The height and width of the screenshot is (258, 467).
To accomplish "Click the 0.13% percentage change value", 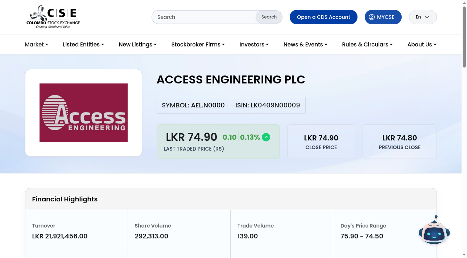I will point(250,138).
